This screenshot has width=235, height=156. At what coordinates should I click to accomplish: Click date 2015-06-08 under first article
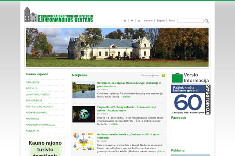(x=102, y=90)
